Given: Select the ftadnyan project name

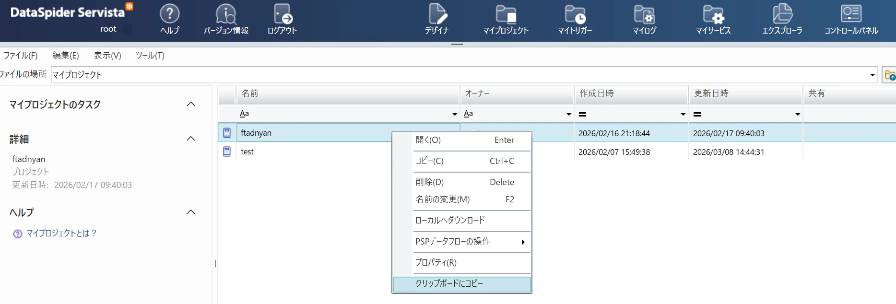Looking at the screenshot, I should [x=256, y=133].
